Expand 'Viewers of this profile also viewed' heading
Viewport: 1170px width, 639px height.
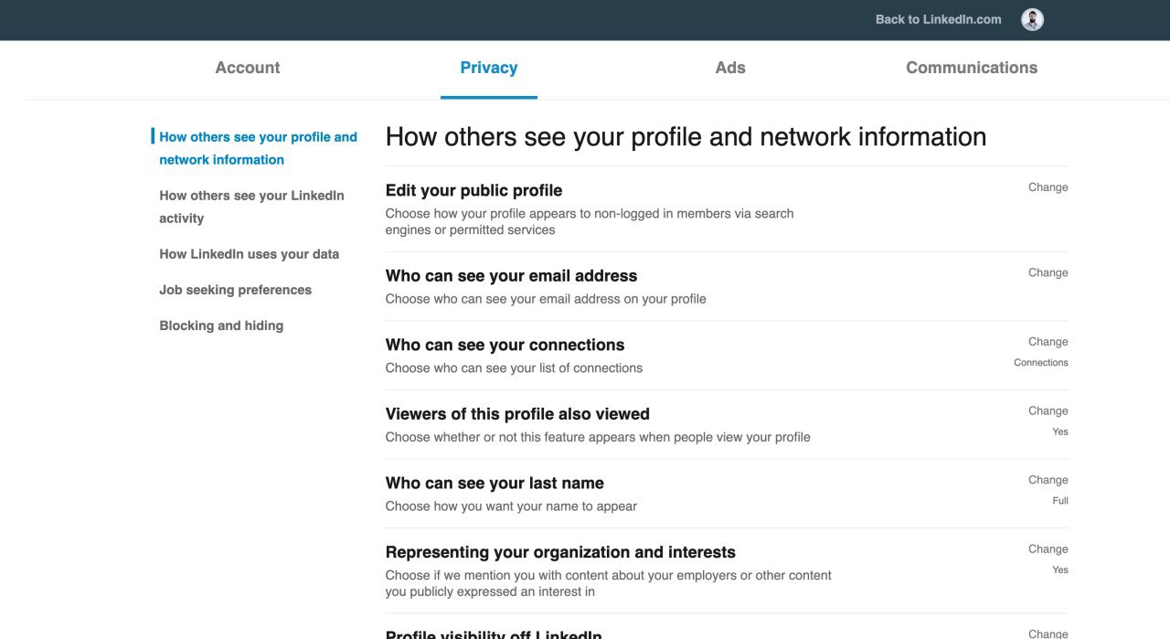tap(517, 414)
